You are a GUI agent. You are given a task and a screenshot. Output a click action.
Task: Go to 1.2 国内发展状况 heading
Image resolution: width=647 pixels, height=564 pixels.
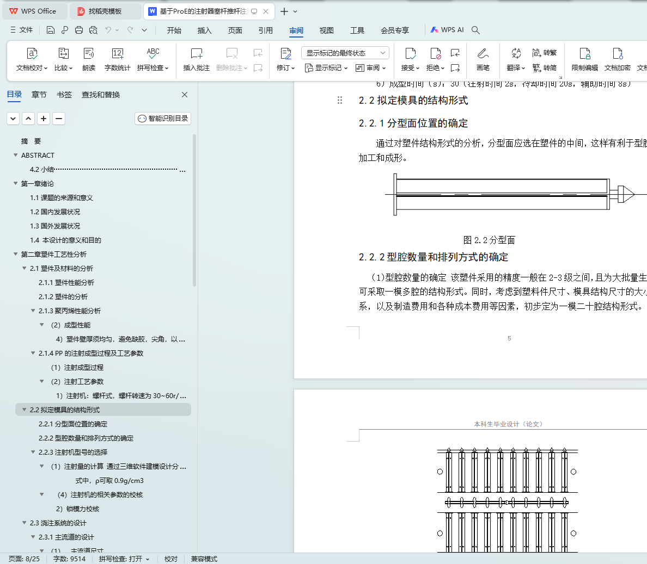[x=55, y=212]
